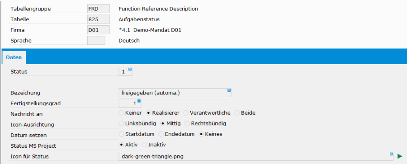Set icon alignment to Rechtsbündig
The image size is (407, 164).
(x=187, y=123)
